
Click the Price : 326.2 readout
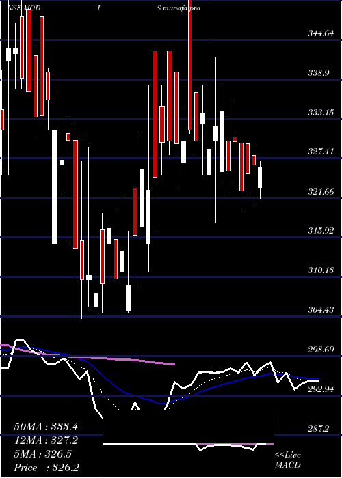(x=47, y=468)
